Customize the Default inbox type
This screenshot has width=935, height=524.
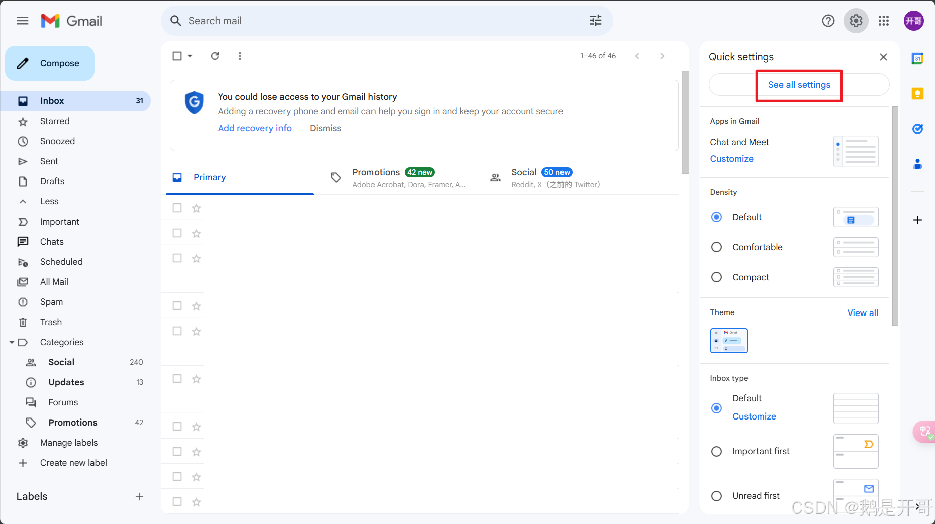coord(754,416)
